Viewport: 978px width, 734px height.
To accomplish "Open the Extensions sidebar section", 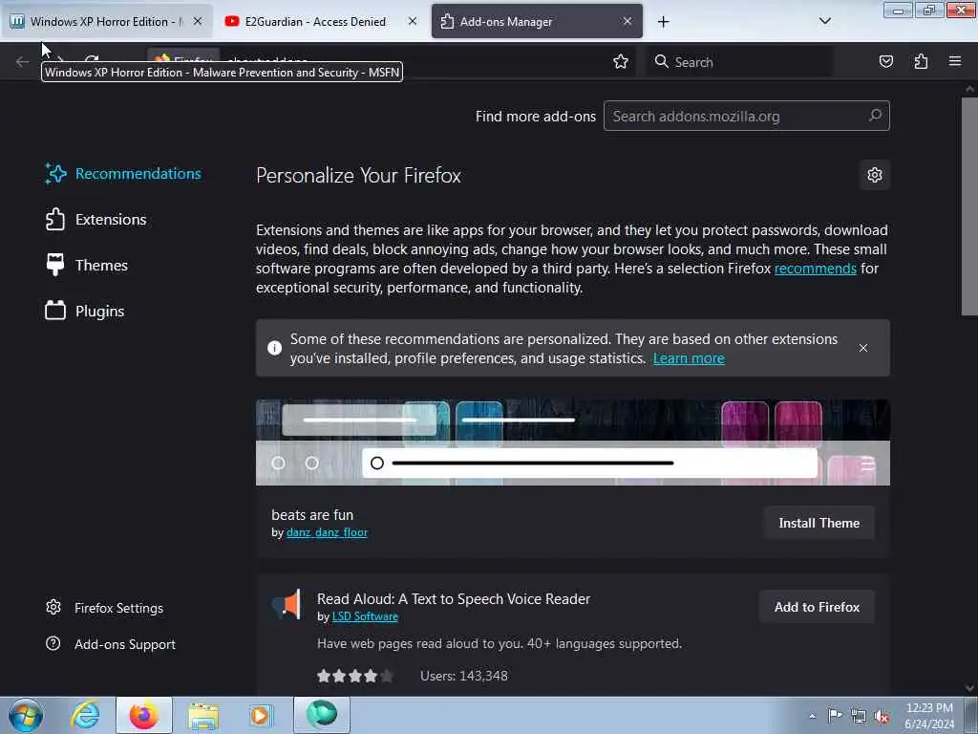I will [96, 220].
